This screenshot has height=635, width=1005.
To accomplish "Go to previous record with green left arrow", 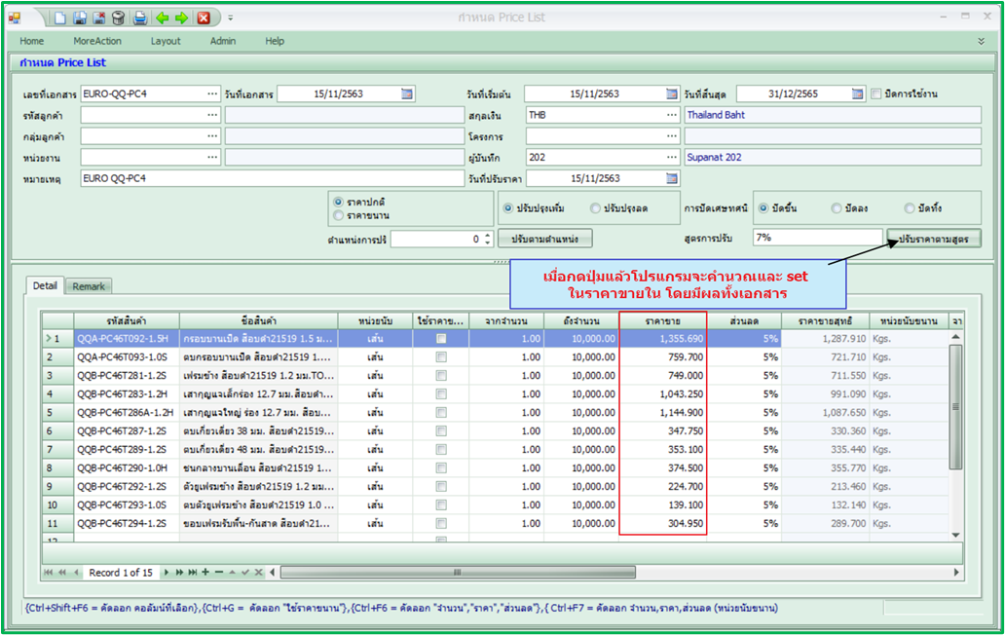I will tap(162, 18).
